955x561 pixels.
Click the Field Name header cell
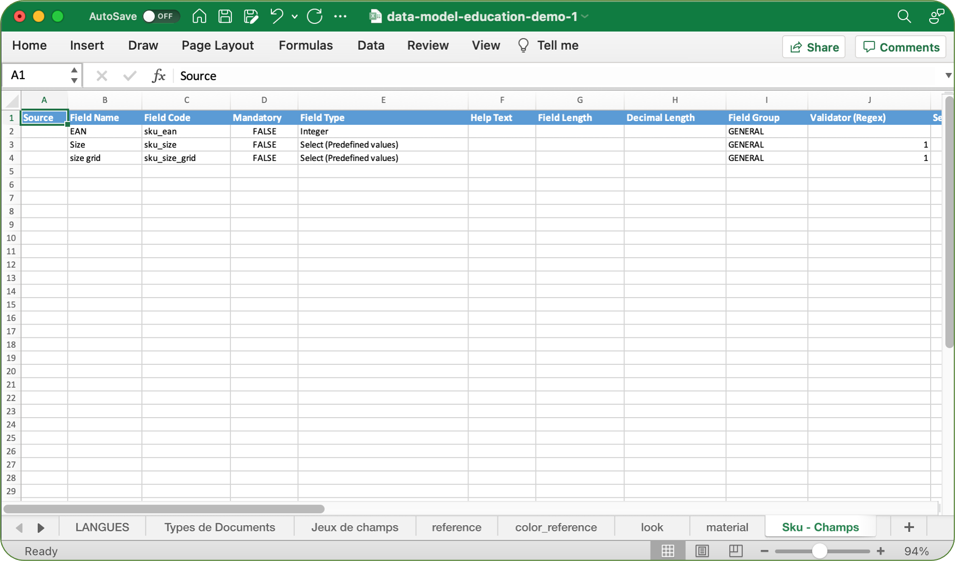(105, 117)
